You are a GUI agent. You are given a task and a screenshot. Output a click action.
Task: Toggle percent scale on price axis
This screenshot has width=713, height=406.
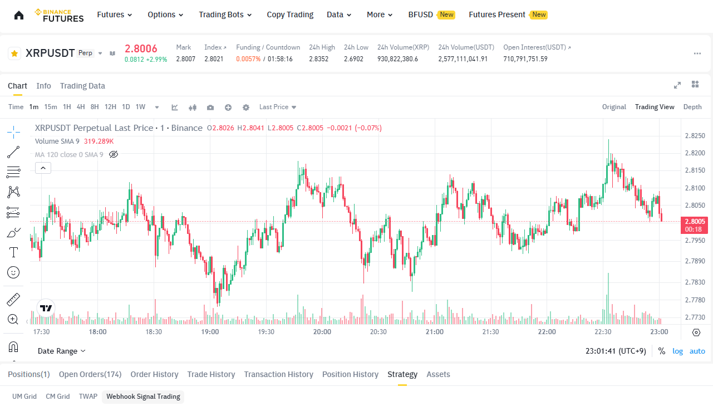point(662,351)
